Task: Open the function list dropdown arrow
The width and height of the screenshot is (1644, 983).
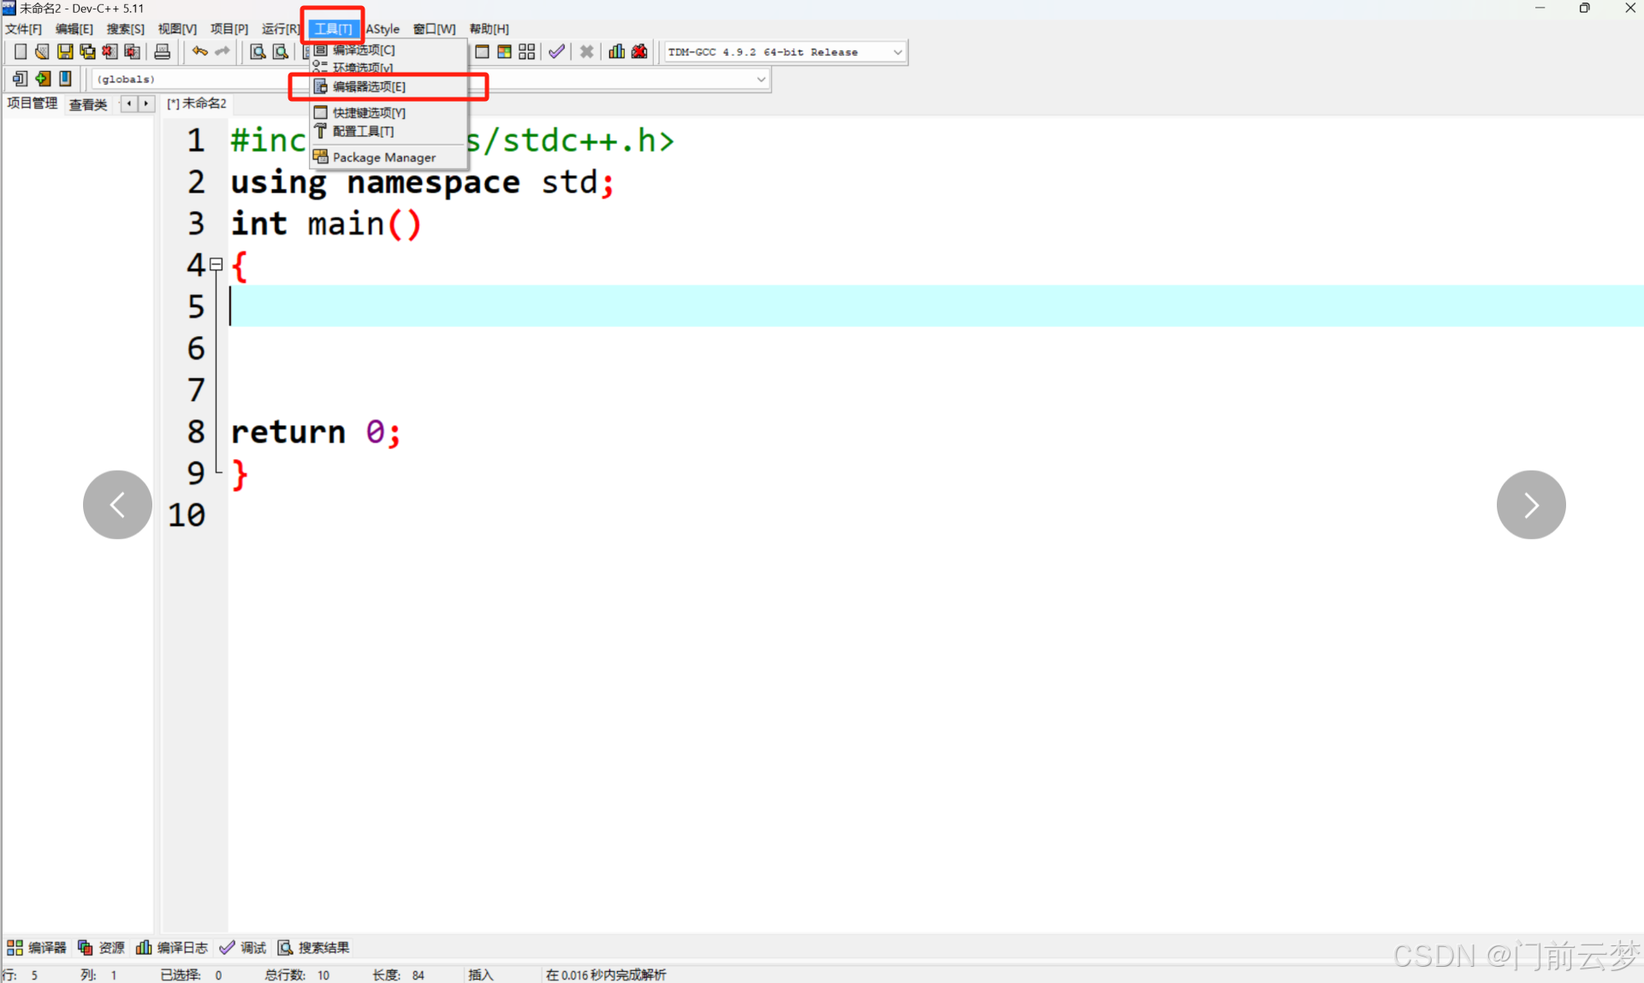Action: 761,79
